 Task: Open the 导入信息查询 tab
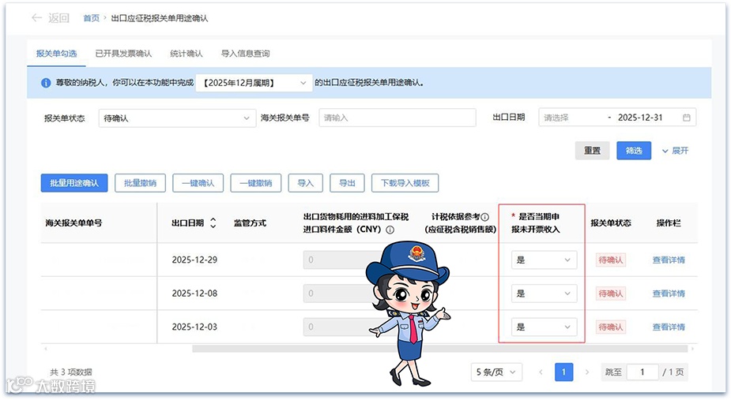[245, 54]
